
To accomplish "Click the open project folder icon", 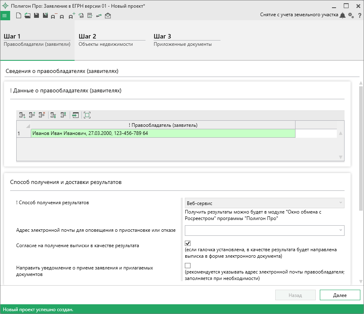I will coord(27,16).
